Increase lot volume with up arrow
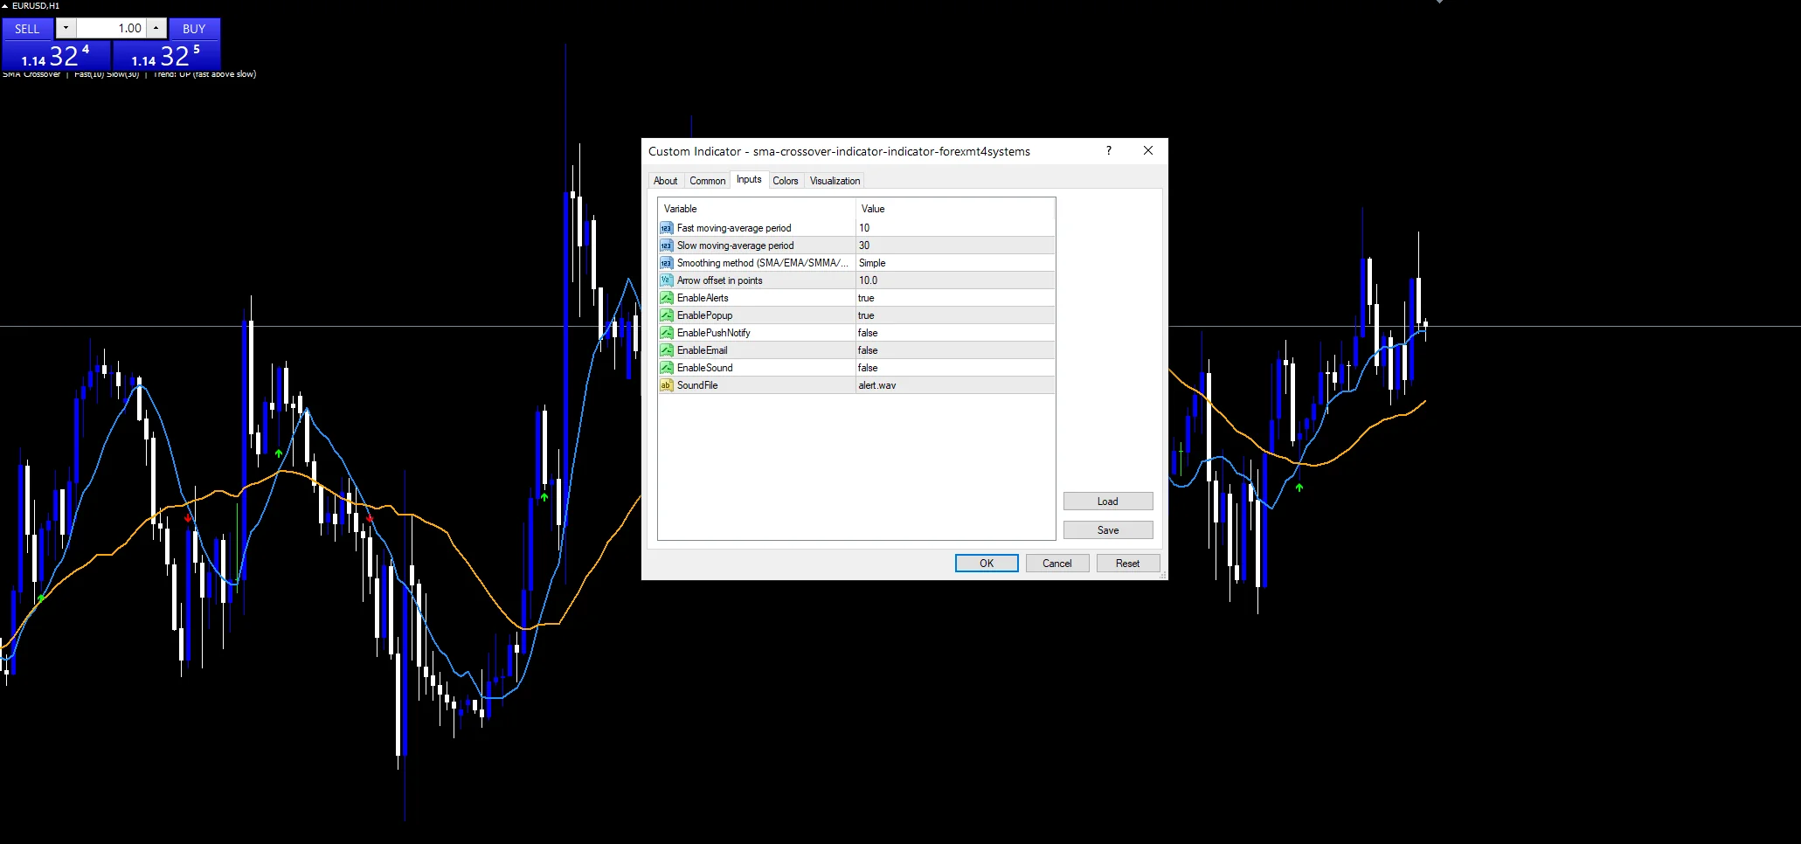This screenshot has width=1801, height=844. click(x=156, y=28)
